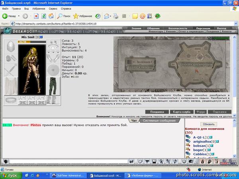Image resolution: width=239 pixels, height=179 pixels.
Task: Go to the browser Home page icon
Action: click(51, 16)
